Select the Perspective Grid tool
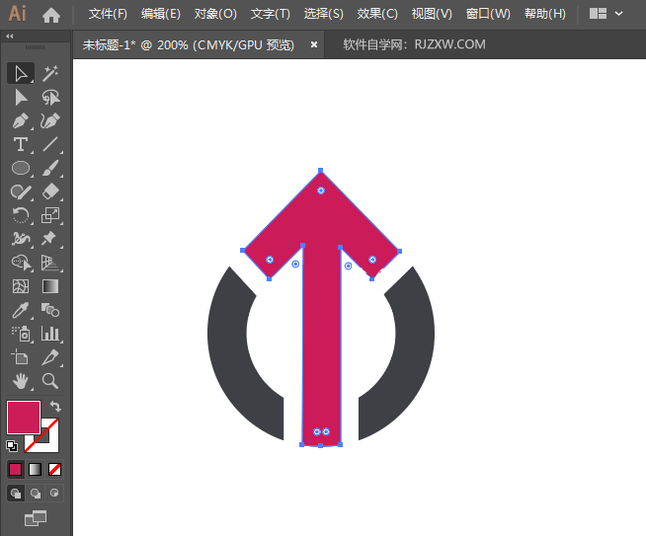The width and height of the screenshot is (646, 536). (x=50, y=263)
